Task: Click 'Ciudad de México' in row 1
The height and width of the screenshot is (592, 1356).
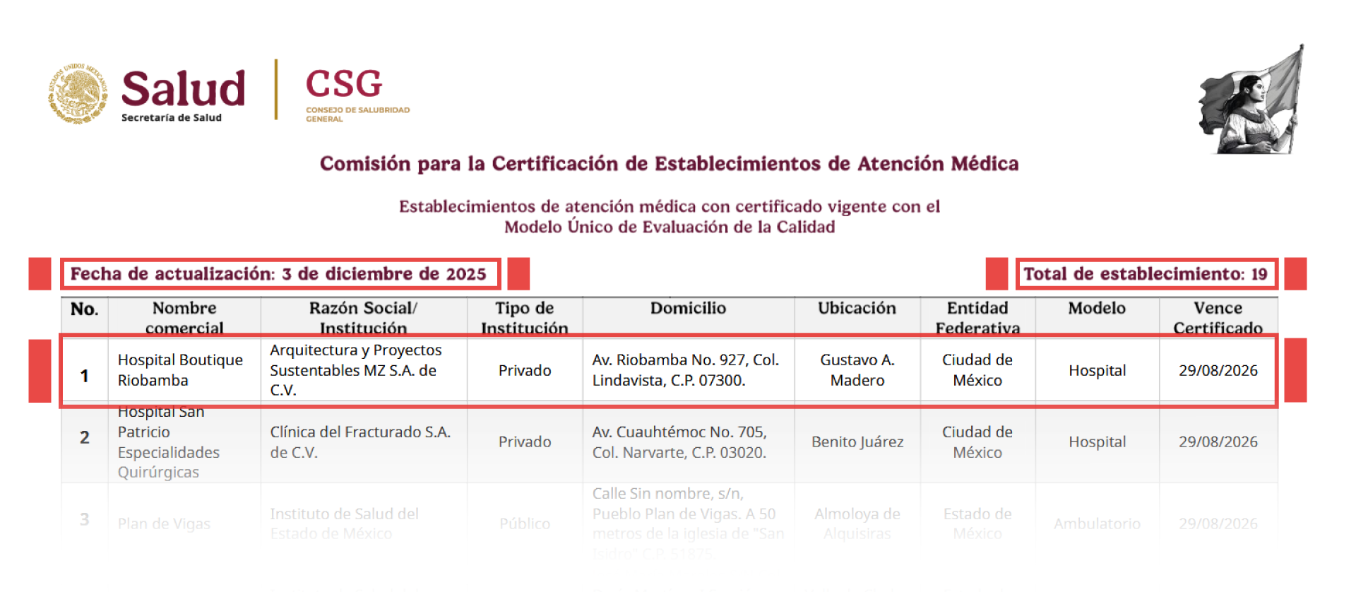Action: (977, 370)
